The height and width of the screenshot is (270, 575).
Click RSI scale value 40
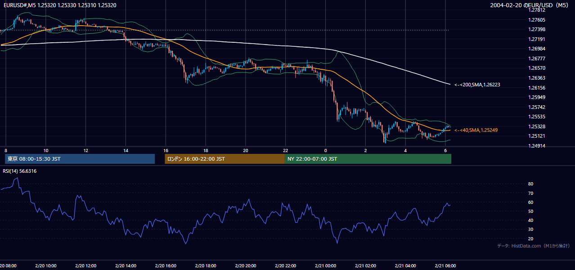coord(530,220)
